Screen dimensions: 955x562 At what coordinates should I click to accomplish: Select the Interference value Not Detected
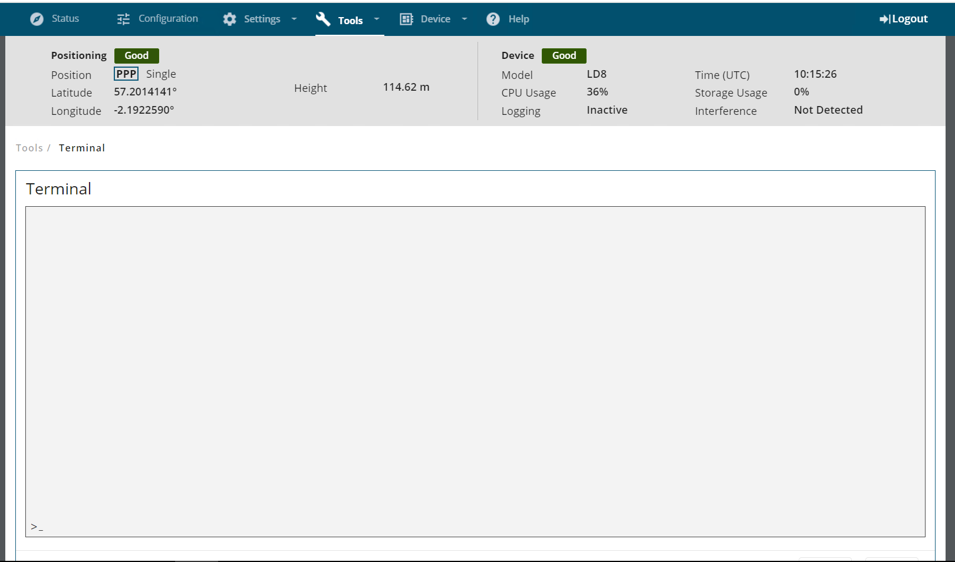click(x=828, y=110)
